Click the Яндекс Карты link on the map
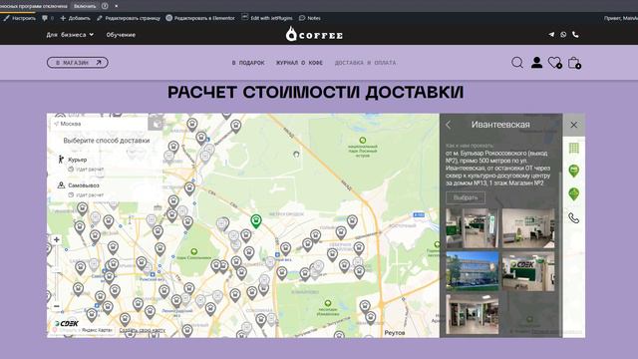Viewport: 638px width, 359px height. point(97,330)
